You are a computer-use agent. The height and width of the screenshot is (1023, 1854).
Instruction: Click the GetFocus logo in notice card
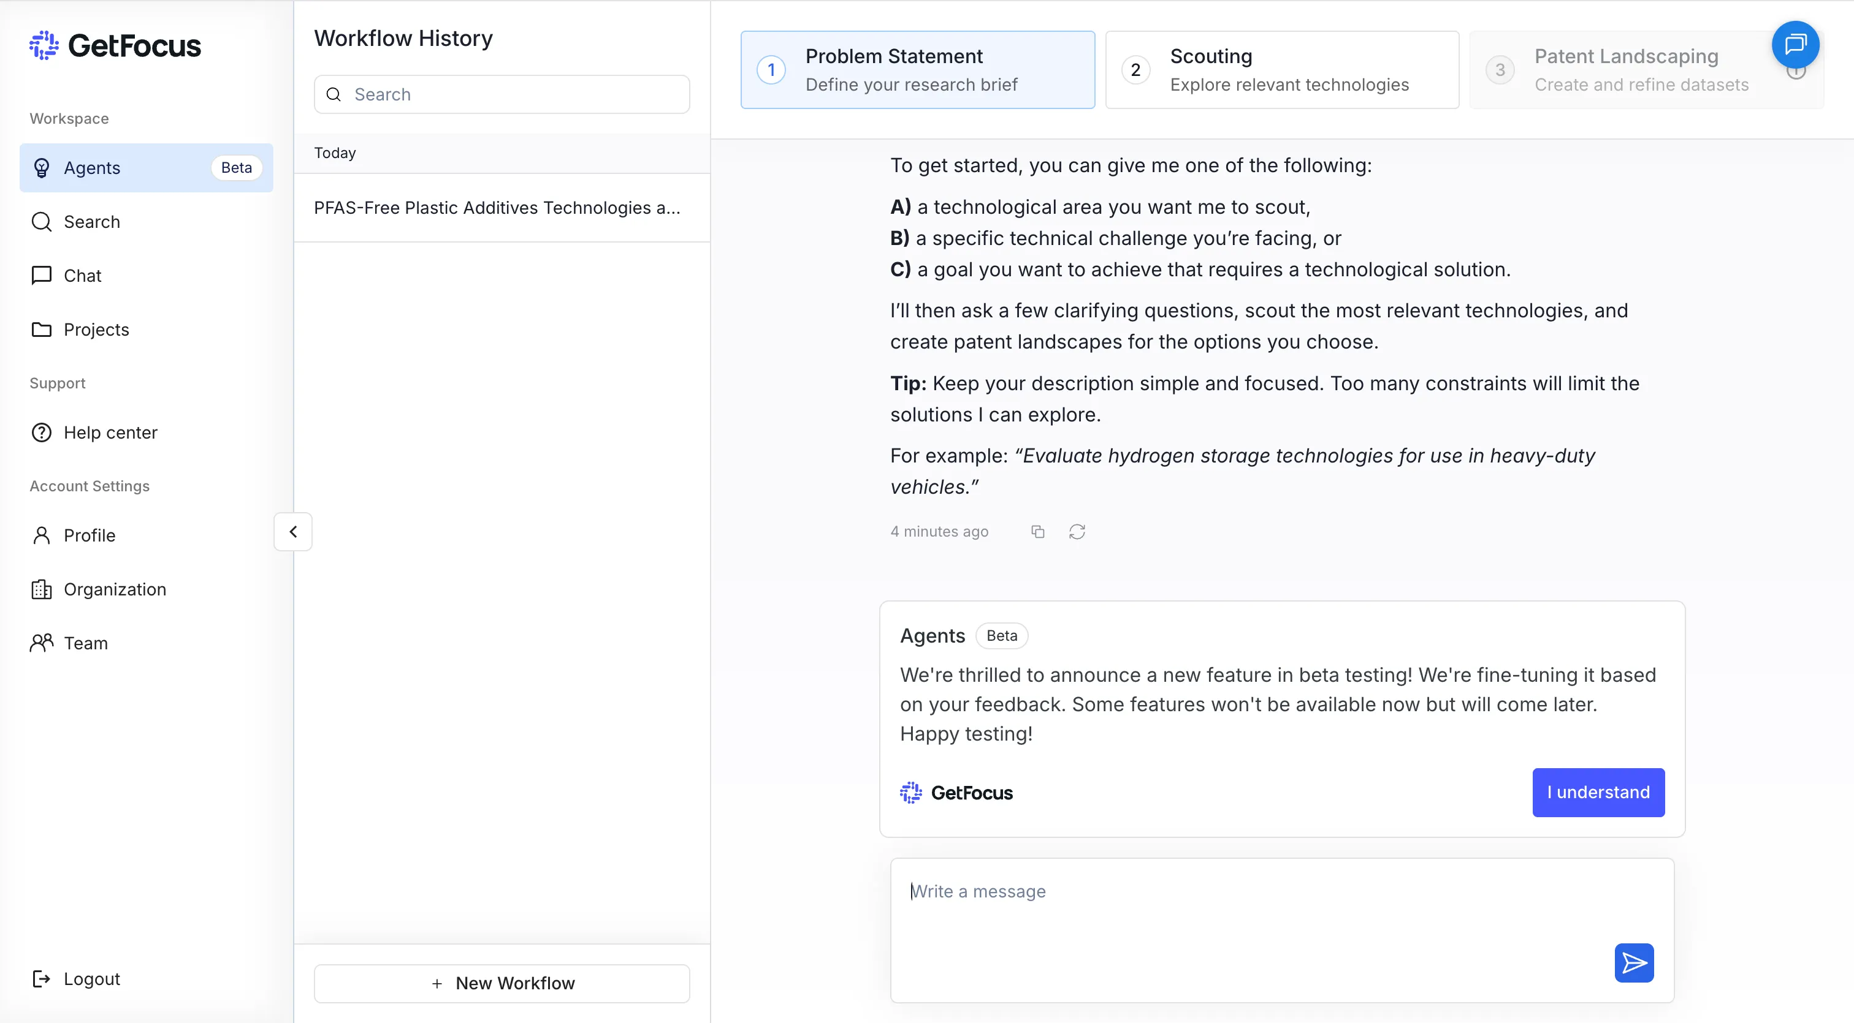pos(956,792)
